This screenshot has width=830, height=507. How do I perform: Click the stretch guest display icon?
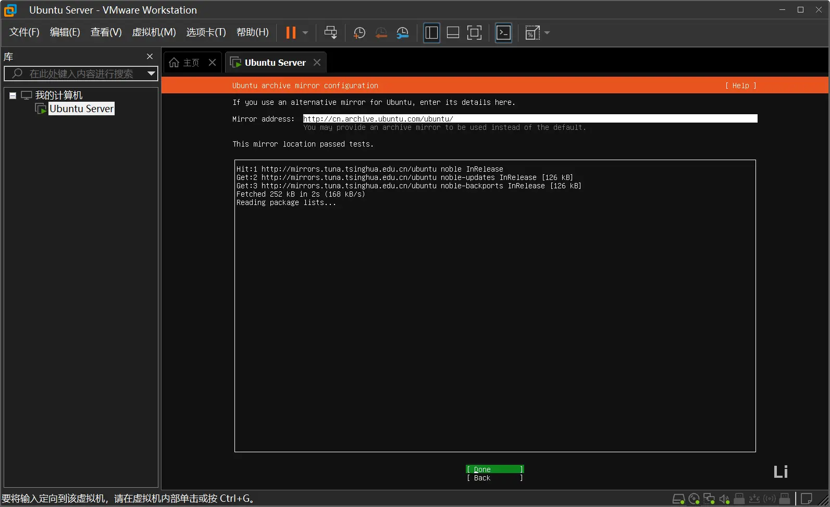pyautogui.click(x=532, y=33)
